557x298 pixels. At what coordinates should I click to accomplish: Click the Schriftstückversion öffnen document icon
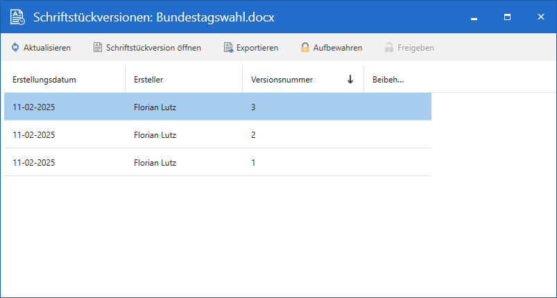(98, 48)
